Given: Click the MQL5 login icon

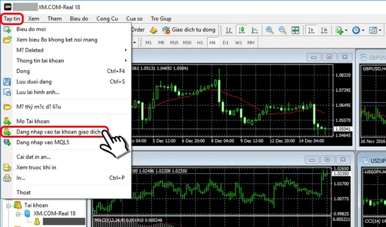Looking at the screenshot, I should (x=7, y=143).
